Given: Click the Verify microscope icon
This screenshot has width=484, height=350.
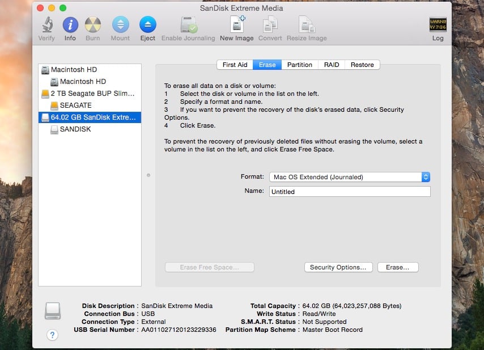Looking at the screenshot, I should pos(46,26).
